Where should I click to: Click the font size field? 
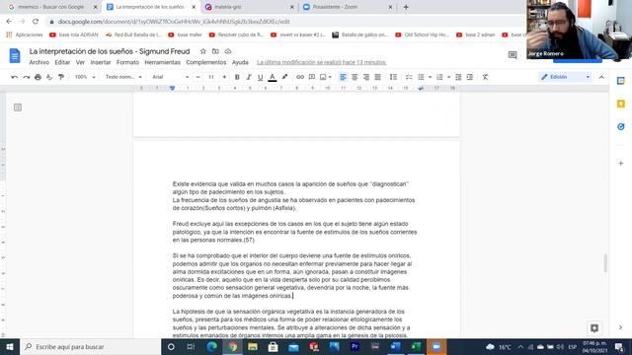click(211, 77)
